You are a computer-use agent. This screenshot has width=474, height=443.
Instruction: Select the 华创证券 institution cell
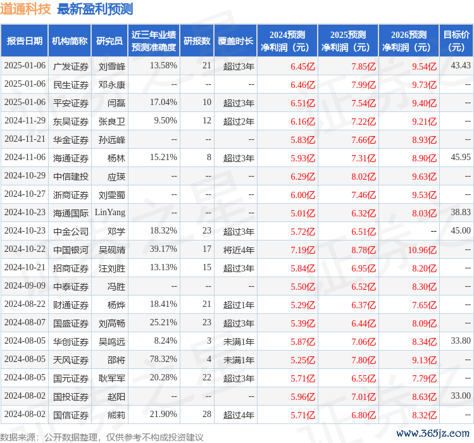point(71,342)
